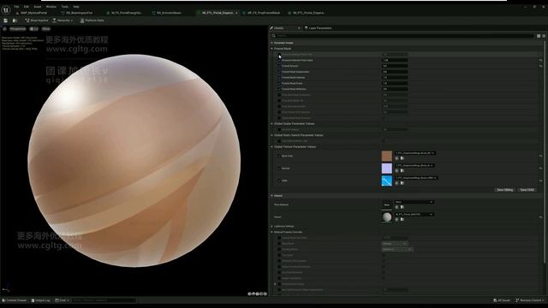Use selected asset icon for Normal texture
The height and width of the screenshot is (308, 548).
[x=396, y=171]
